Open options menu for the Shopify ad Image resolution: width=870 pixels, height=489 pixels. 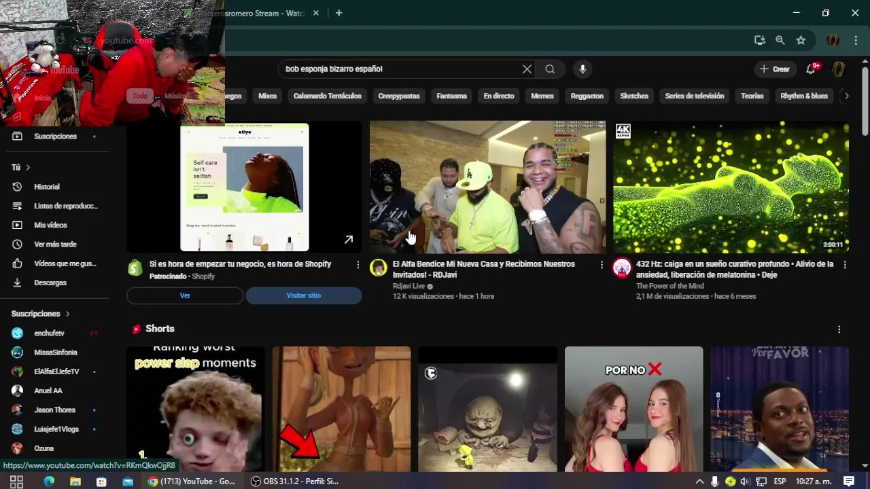[x=358, y=265]
